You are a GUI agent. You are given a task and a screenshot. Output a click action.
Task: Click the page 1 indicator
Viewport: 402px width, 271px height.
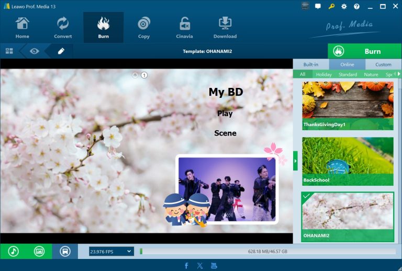click(144, 75)
